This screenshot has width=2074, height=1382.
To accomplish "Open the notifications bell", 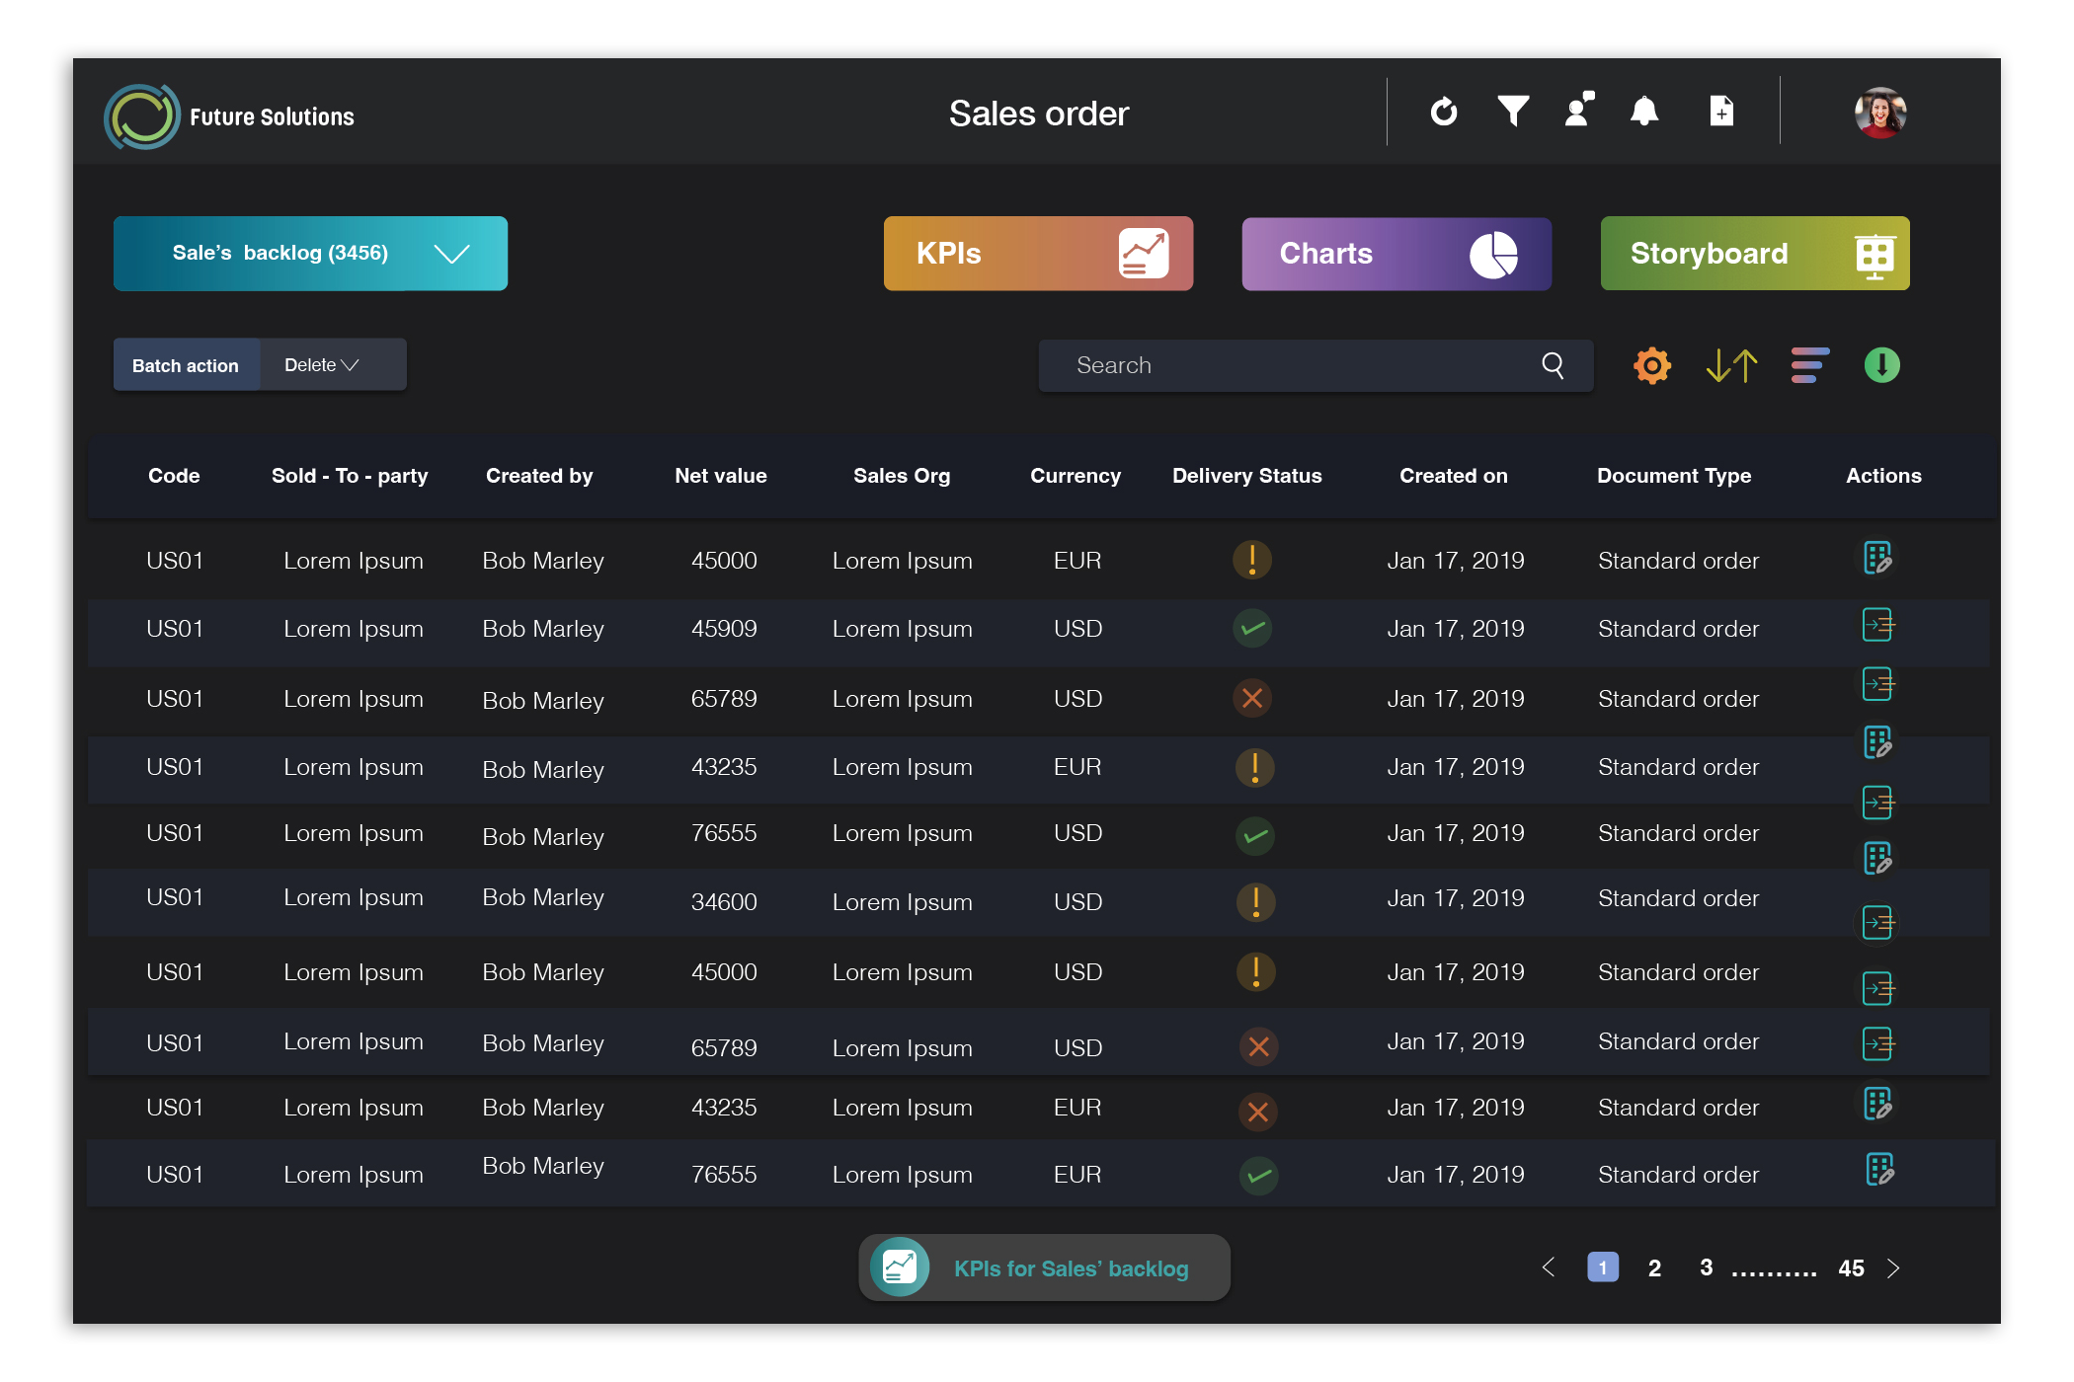I will click(1644, 111).
